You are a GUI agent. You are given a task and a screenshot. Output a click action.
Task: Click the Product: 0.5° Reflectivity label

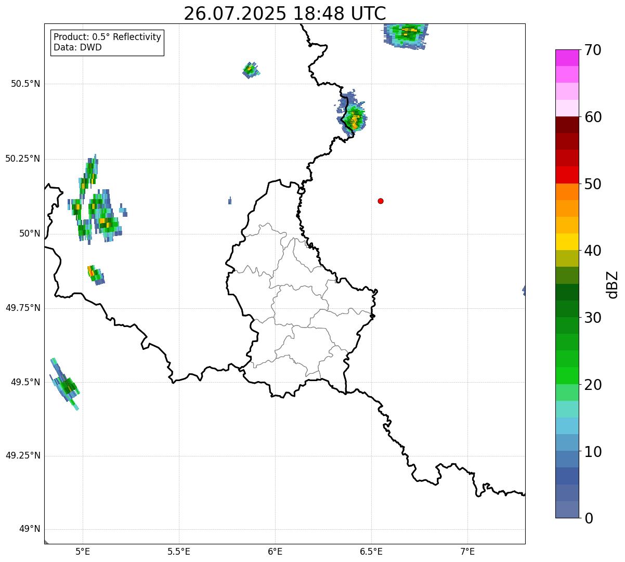pos(108,37)
